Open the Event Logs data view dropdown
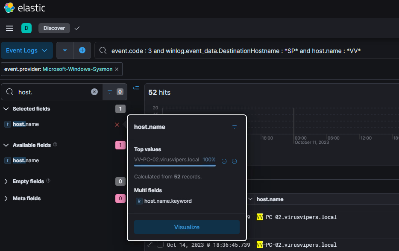Image resolution: width=399 pixels, height=251 pixels. tap(27, 50)
